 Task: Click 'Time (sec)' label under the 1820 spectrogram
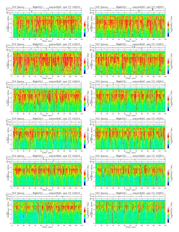pos(47,41)
